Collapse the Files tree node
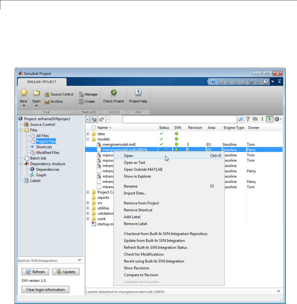Viewport: 297px width, 304px height. [21, 130]
